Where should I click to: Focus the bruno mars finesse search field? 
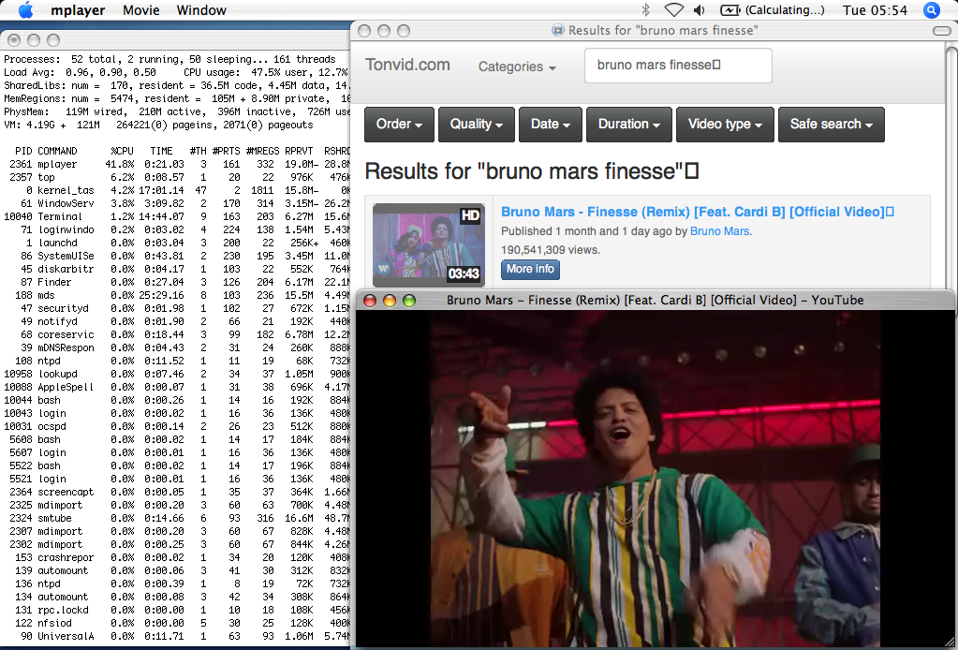[x=678, y=66]
